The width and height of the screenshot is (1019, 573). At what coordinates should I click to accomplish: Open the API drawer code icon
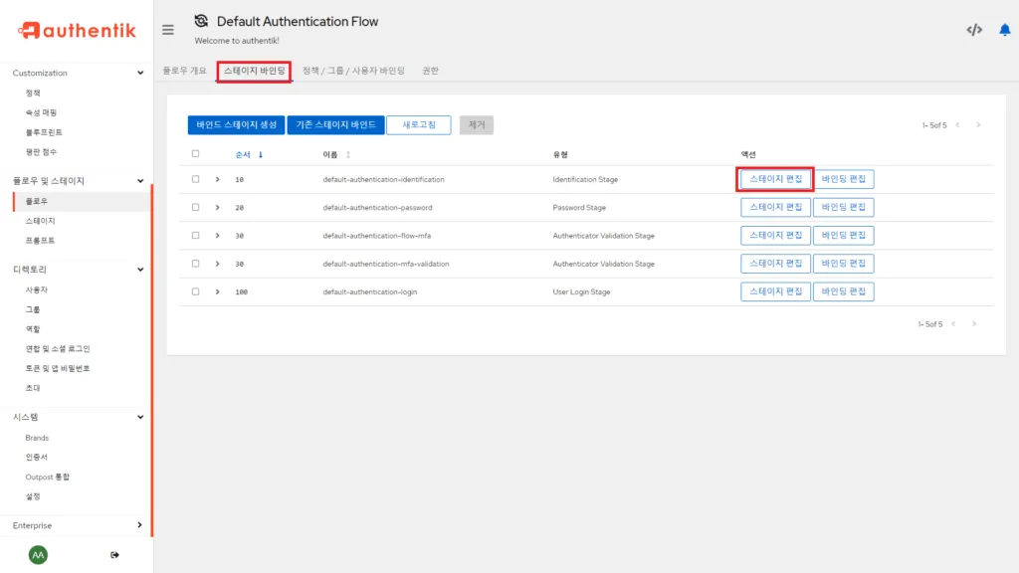[x=974, y=30]
